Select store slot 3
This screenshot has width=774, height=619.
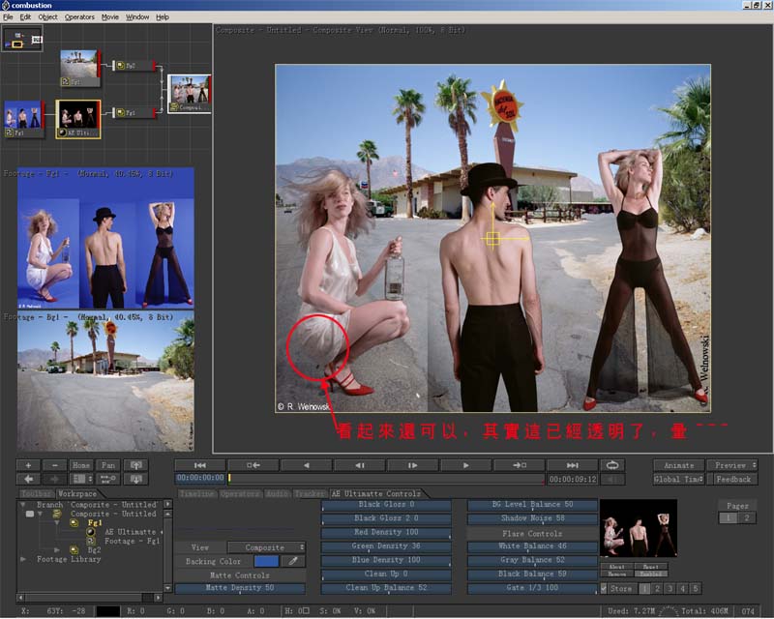tap(670, 588)
